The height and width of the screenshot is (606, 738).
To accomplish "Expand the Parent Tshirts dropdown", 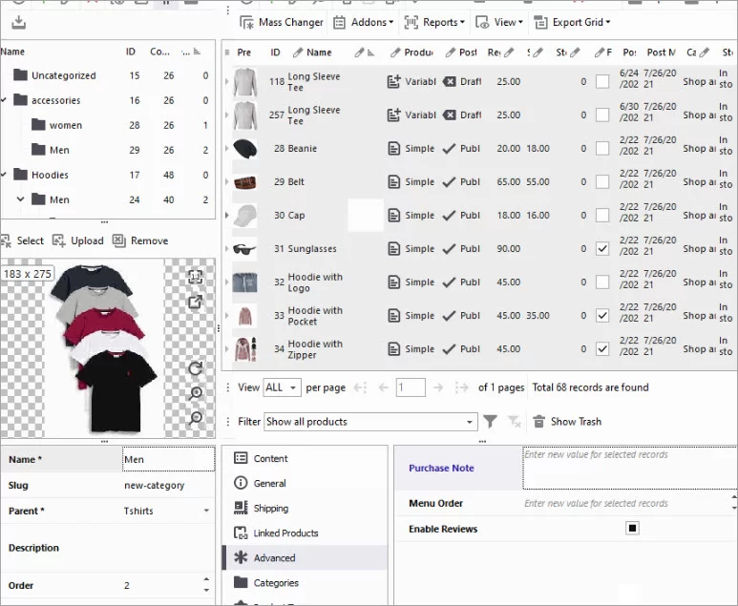I will 206,512.
